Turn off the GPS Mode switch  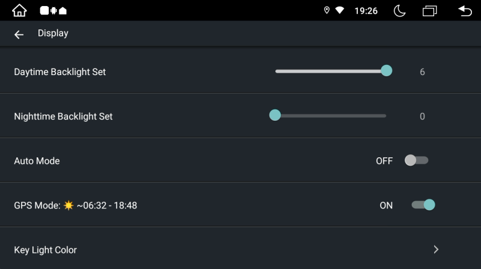pyautogui.click(x=423, y=205)
